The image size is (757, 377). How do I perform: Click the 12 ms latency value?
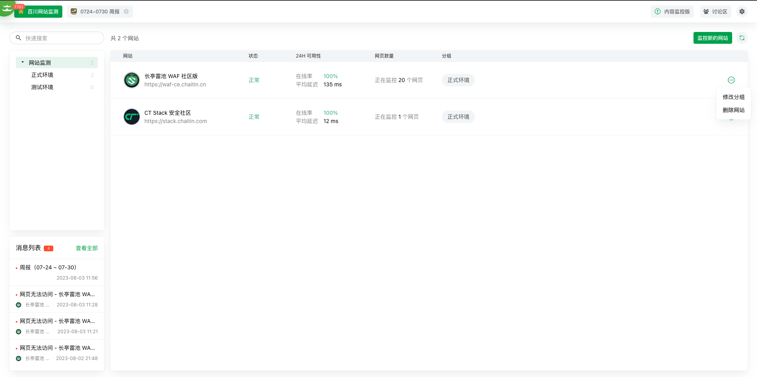(331, 121)
